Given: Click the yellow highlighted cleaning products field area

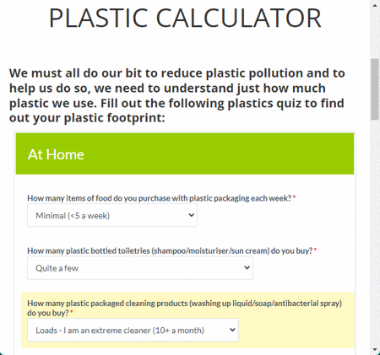Looking at the screenshot, I should pyautogui.click(x=187, y=320).
